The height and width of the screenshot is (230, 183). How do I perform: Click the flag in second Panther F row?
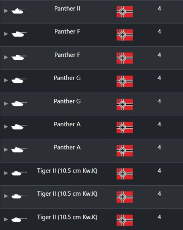(125, 58)
